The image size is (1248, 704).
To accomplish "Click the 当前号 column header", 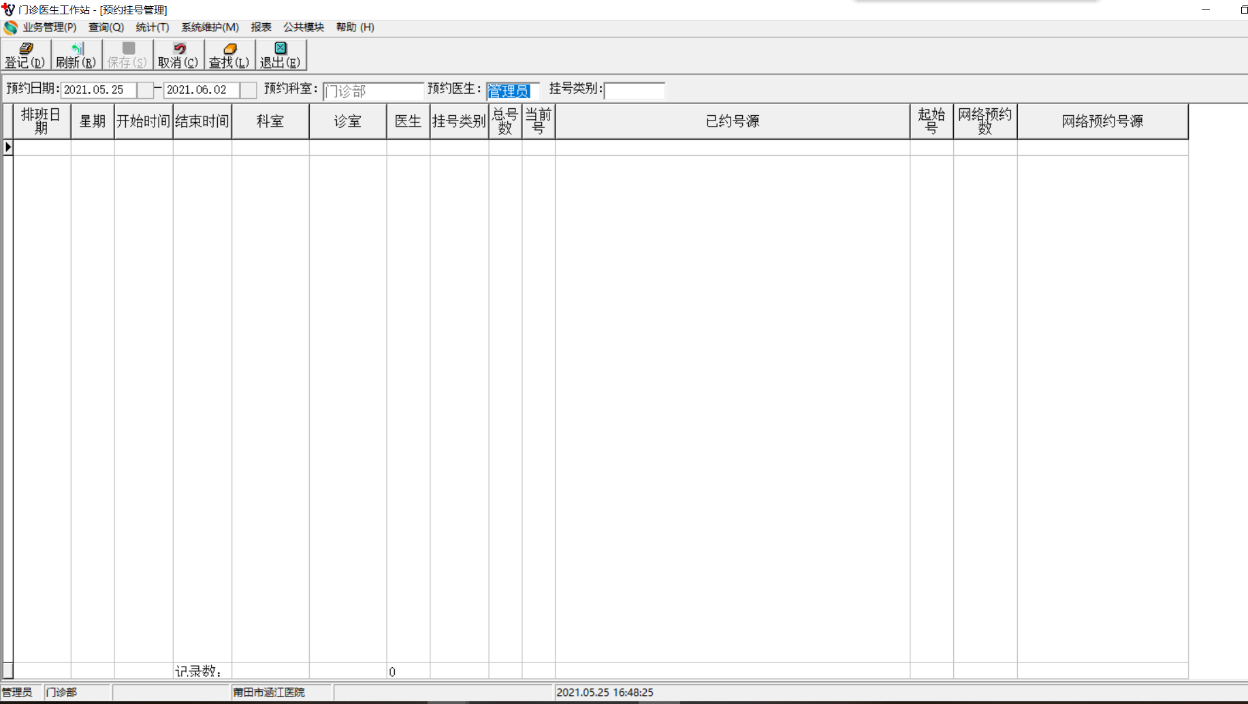I will coord(539,121).
